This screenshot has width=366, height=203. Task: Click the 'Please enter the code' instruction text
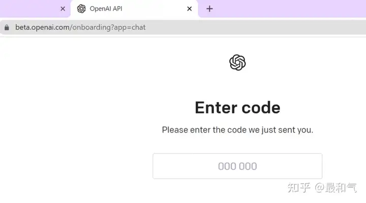click(237, 130)
